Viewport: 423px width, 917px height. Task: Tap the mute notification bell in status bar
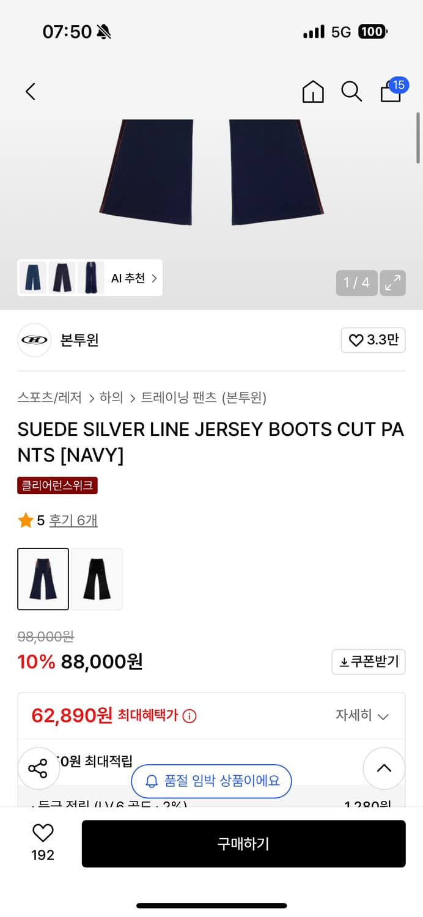coord(101,31)
